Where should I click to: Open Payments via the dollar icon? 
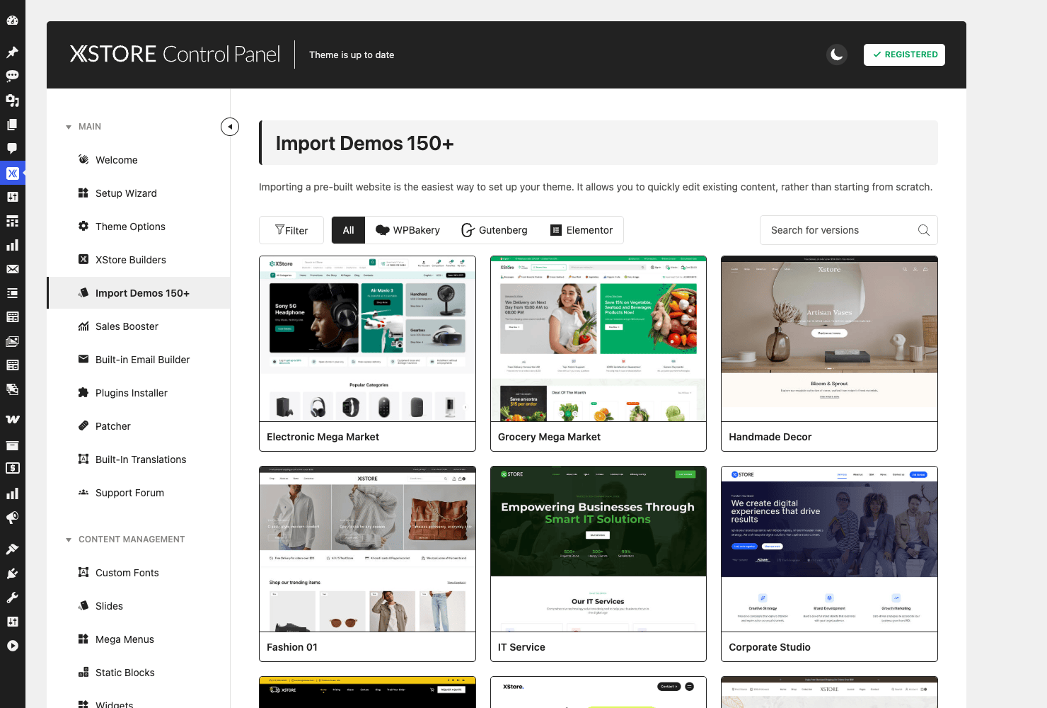tap(12, 468)
